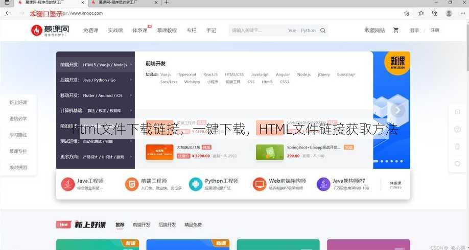This screenshot has width=469, height=250.
Task: Click the help icon in the right sidebar
Action: (457, 129)
